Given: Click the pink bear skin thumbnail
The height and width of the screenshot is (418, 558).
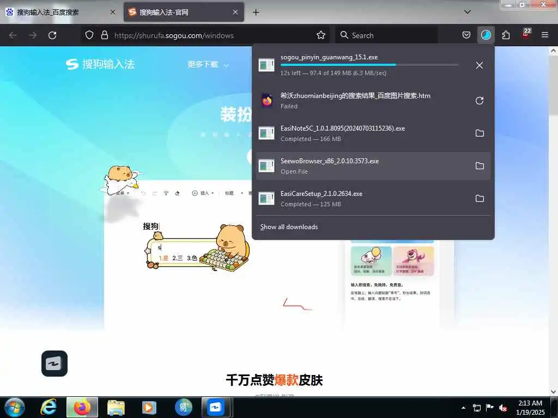Looking at the screenshot, I should click(414, 261).
